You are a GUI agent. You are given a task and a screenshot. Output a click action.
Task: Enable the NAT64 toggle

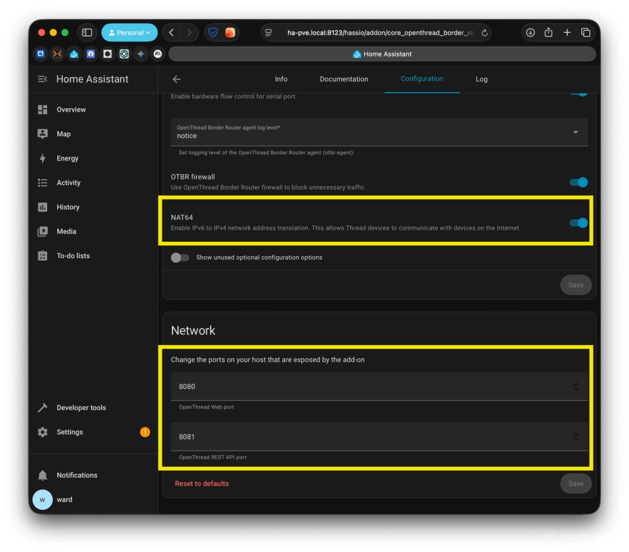tap(577, 222)
